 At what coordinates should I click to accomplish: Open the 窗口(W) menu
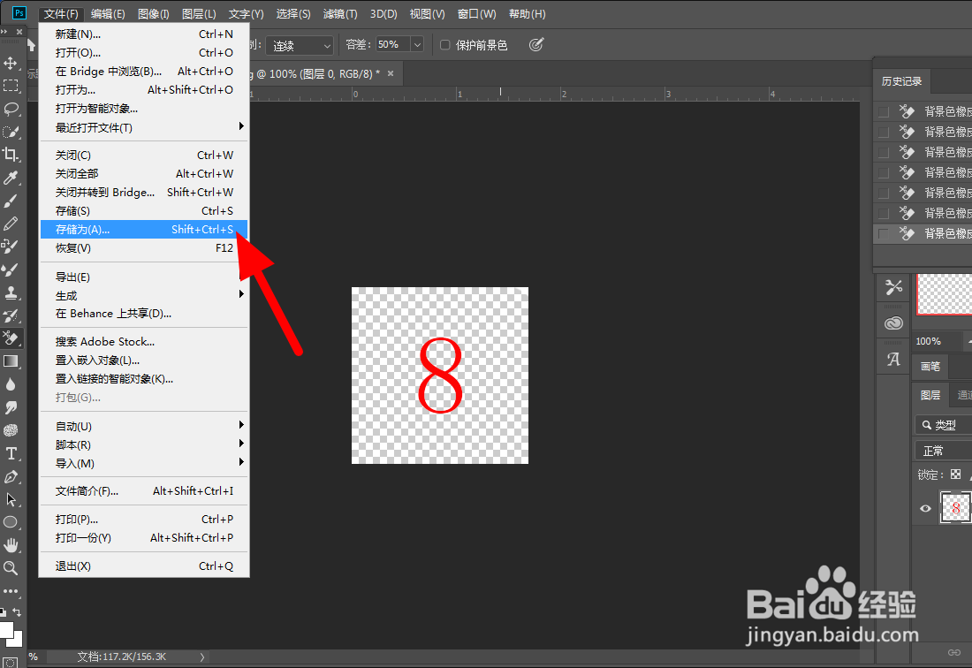click(476, 13)
